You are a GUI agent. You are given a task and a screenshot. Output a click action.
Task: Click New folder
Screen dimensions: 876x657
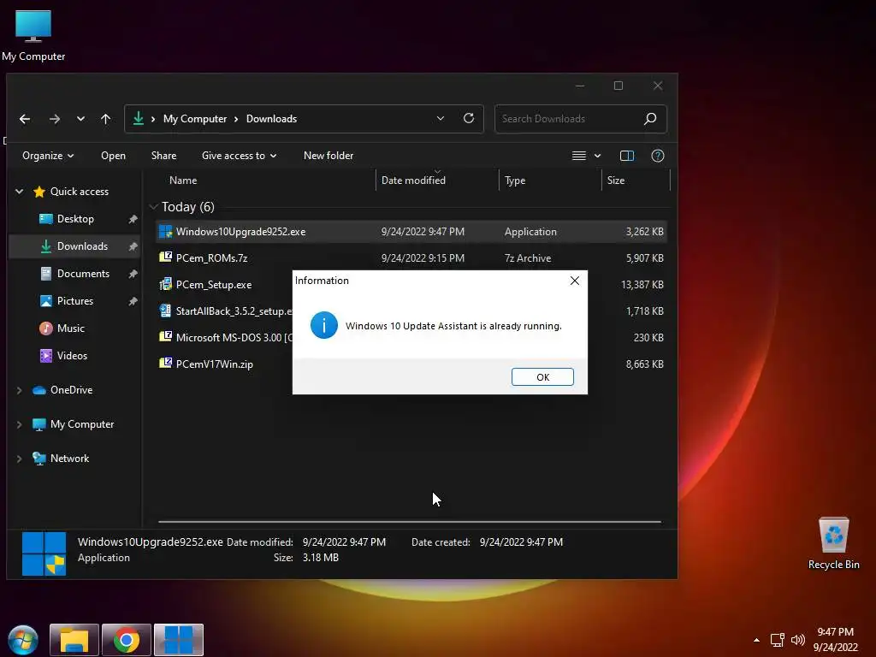(328, 156)
